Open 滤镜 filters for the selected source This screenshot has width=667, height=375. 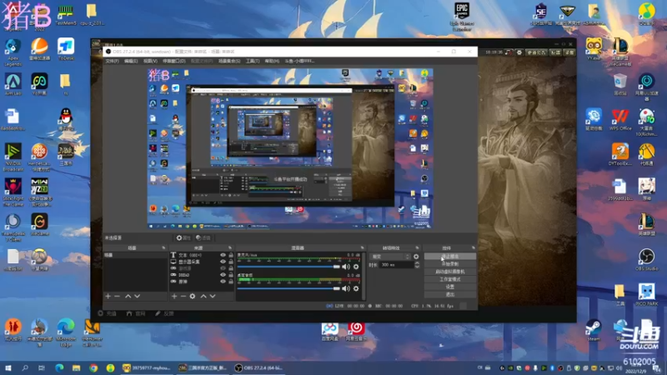point(203,238)
